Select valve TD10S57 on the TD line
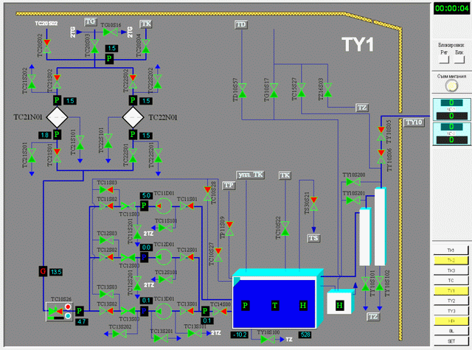Image resolution: width=472 pixels, height=350 pixels. 243,90
